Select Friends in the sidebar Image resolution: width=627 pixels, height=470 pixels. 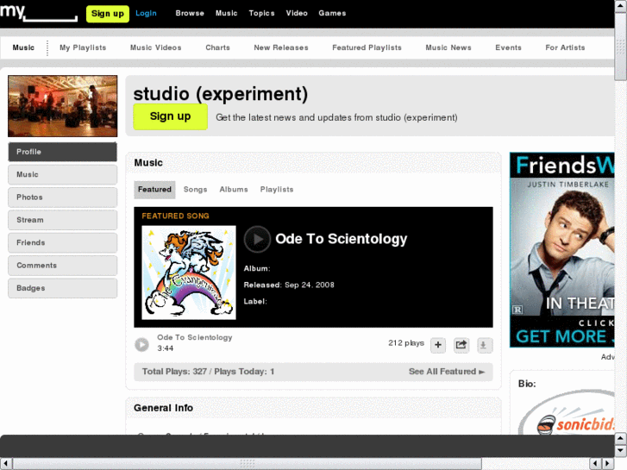tap(63, 243)
